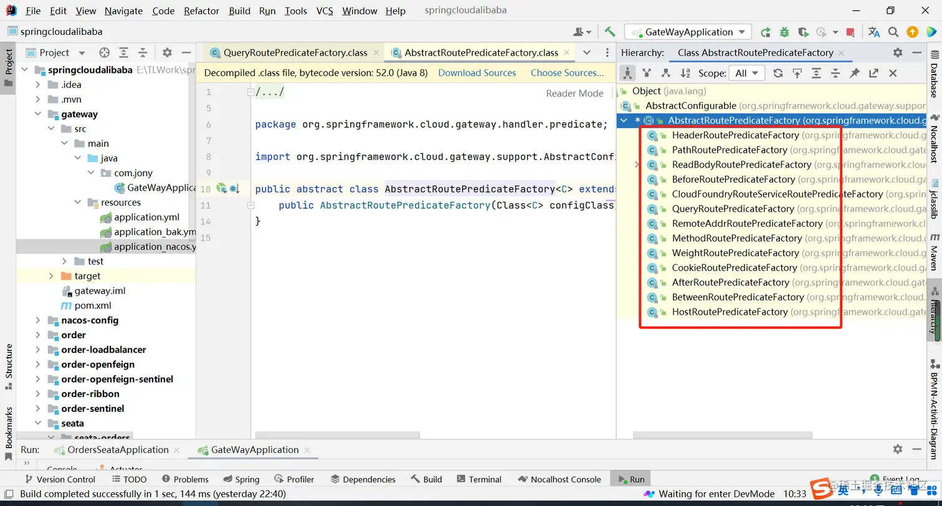This screenshot has width=942, height=506.
Task: Select pom.xml in the gateway module
Action: point(93,305)
